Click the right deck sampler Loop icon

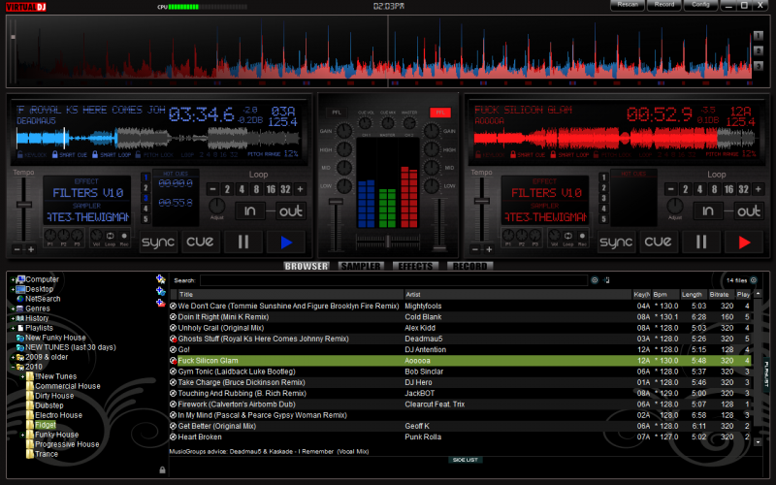[568, 236]
